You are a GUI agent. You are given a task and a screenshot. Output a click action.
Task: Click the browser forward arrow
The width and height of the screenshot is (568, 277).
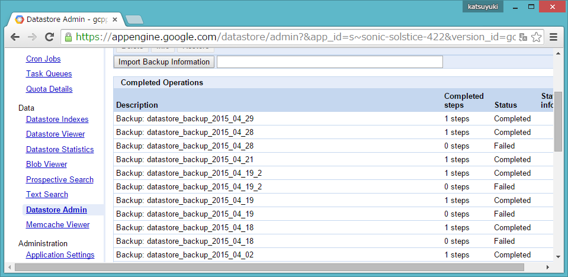32,37
